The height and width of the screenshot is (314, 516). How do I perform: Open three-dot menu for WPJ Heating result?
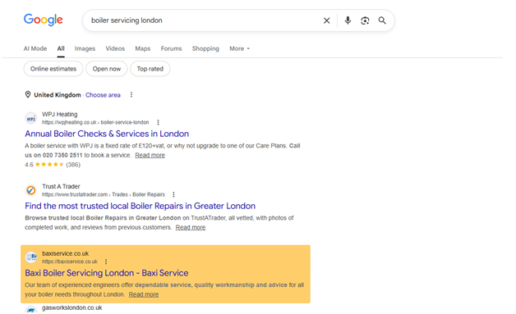[x=158, y=122]
